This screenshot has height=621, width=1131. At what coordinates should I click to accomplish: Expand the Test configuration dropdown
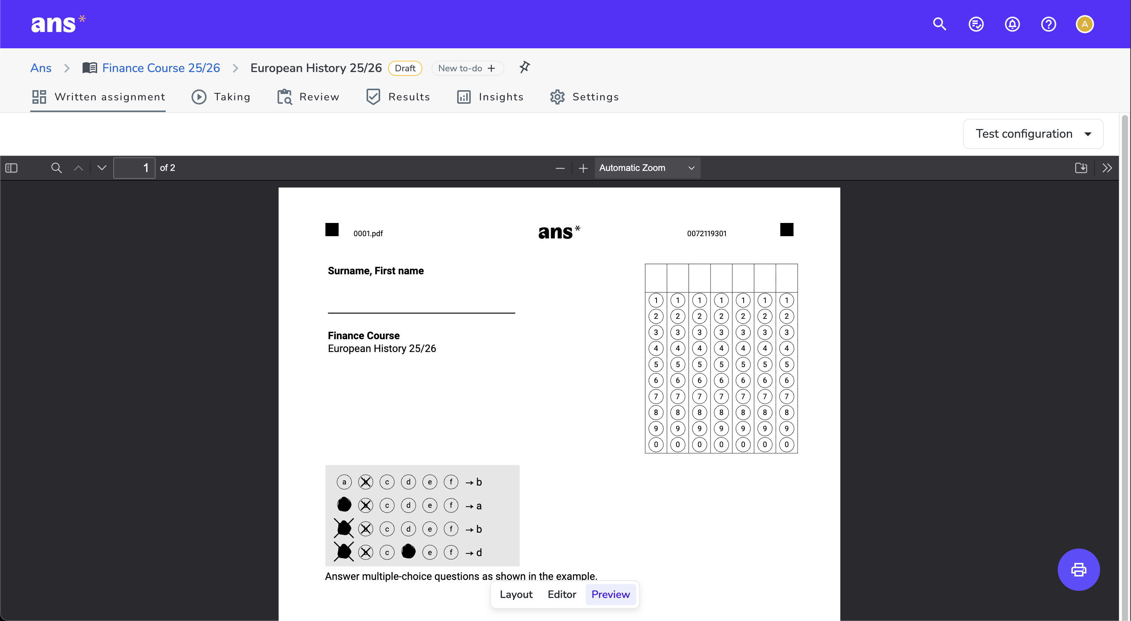pyautogui.click(x=1032, y=134)
